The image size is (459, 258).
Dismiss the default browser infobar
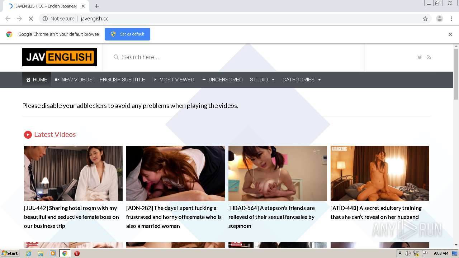point(450,34)
